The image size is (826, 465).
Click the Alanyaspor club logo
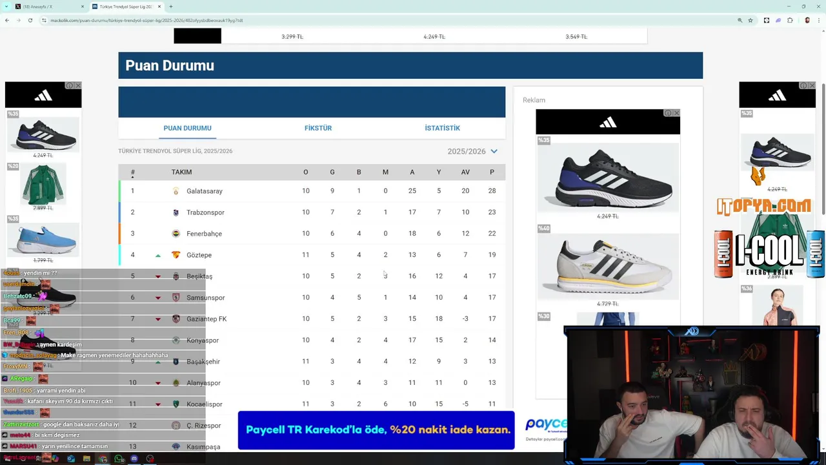pyautogui.click(x=176, y=383)
